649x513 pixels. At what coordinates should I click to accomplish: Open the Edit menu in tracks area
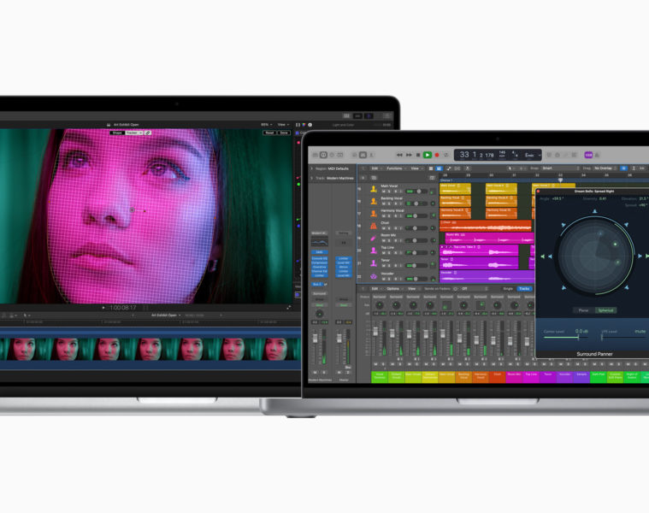pyautogui.click(x=375, y=168)
